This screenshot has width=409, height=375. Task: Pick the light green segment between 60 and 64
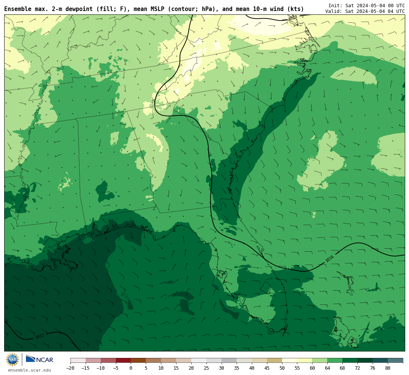coord(320,361)
